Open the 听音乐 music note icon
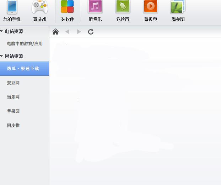This screenshot has height=185, width=221. [95, 7]
